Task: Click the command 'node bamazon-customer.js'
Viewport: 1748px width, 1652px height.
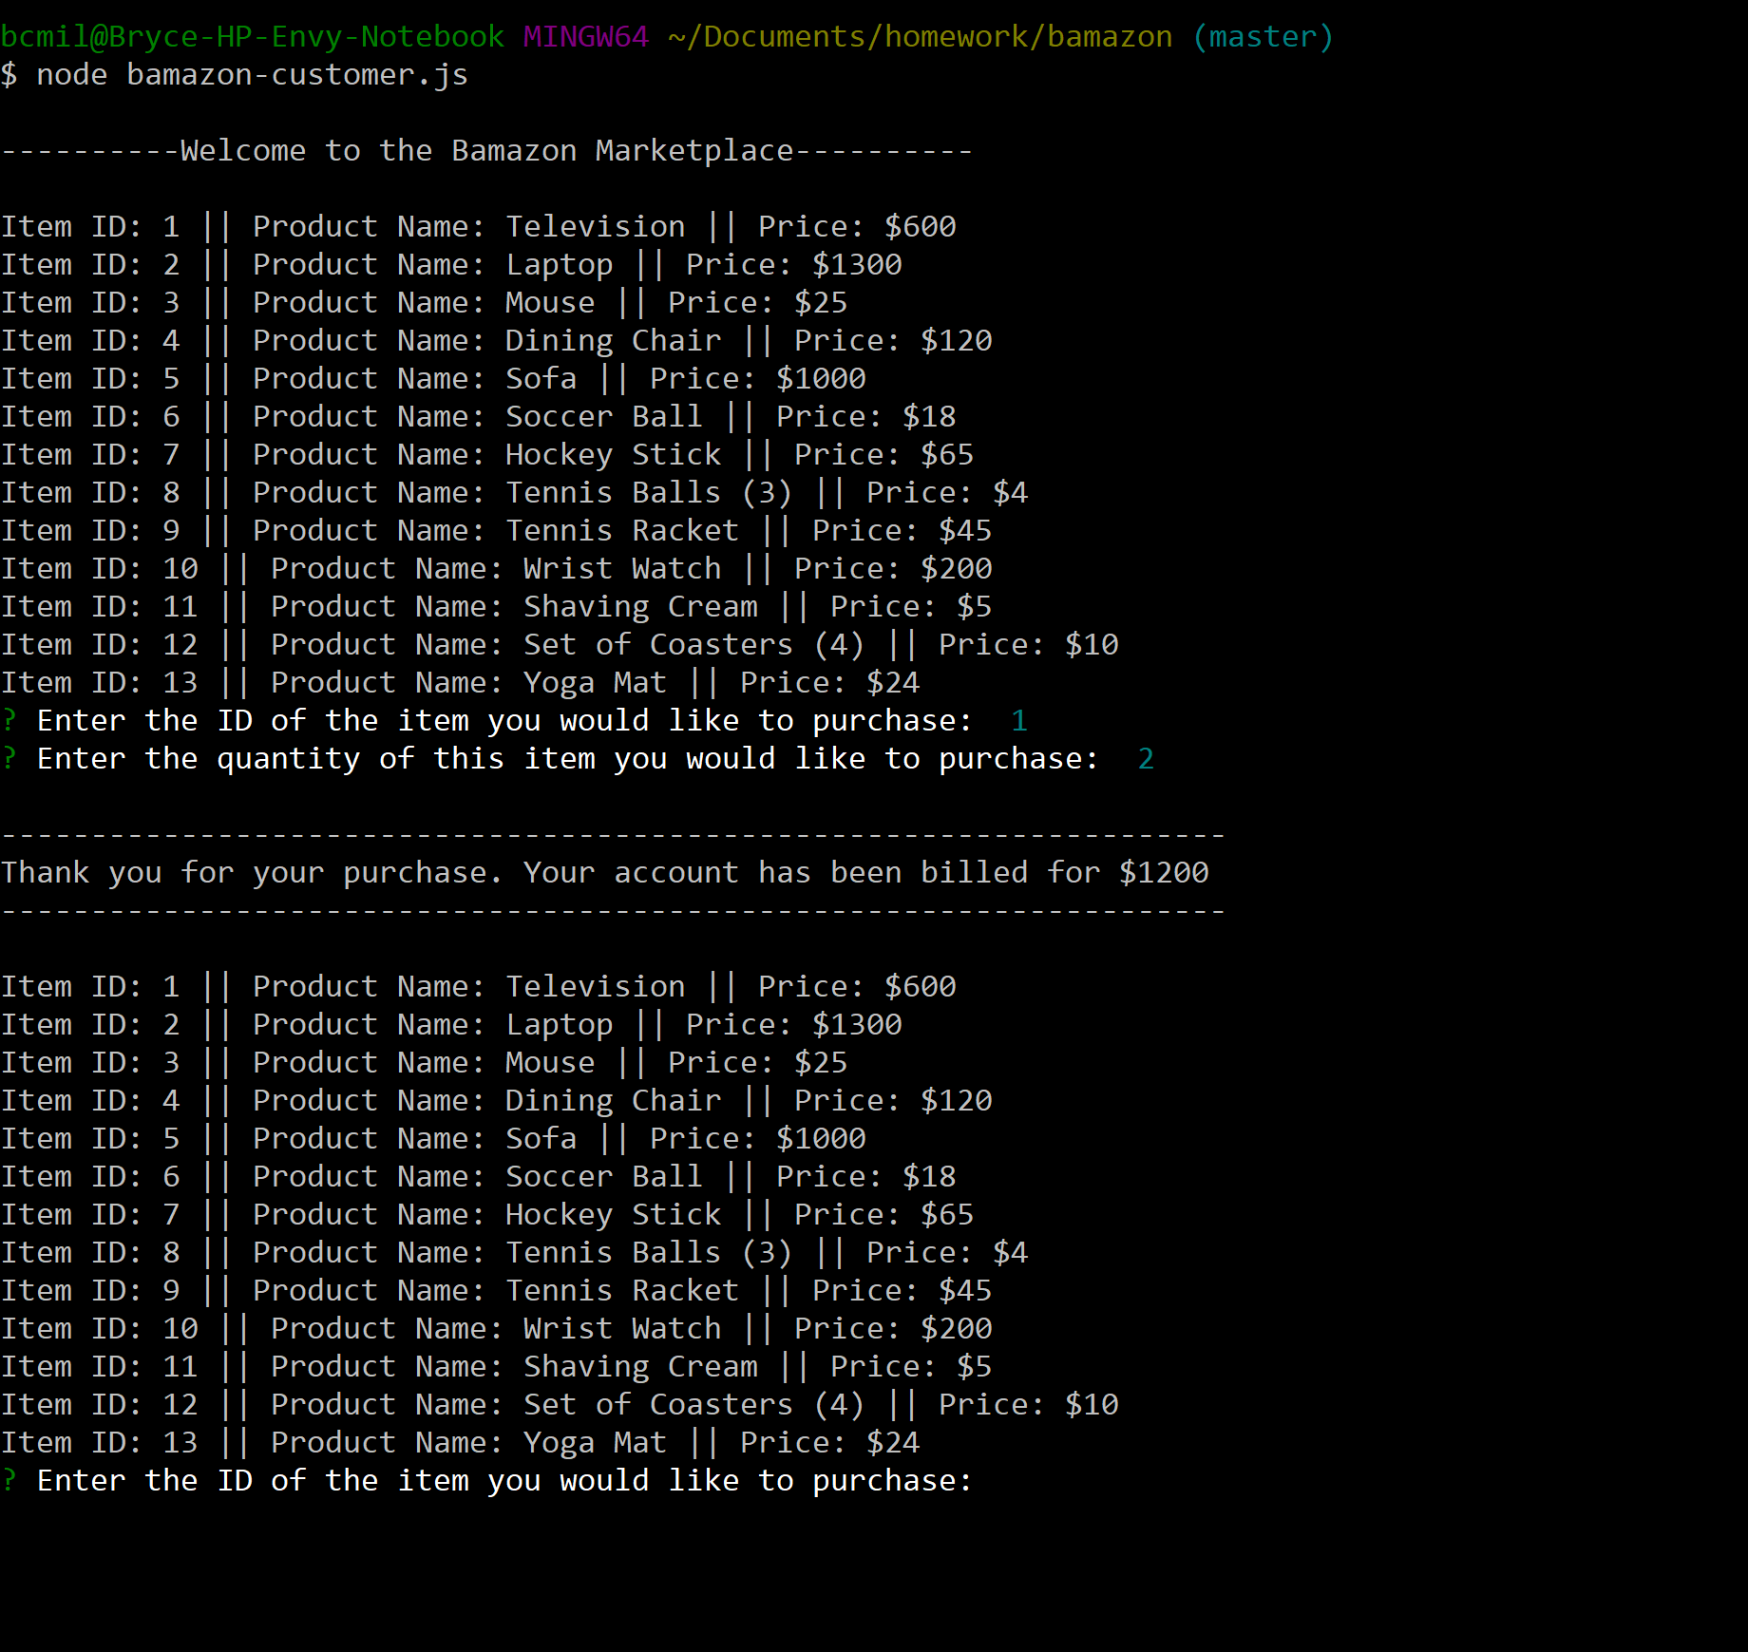Action: [x=252, y=75]
